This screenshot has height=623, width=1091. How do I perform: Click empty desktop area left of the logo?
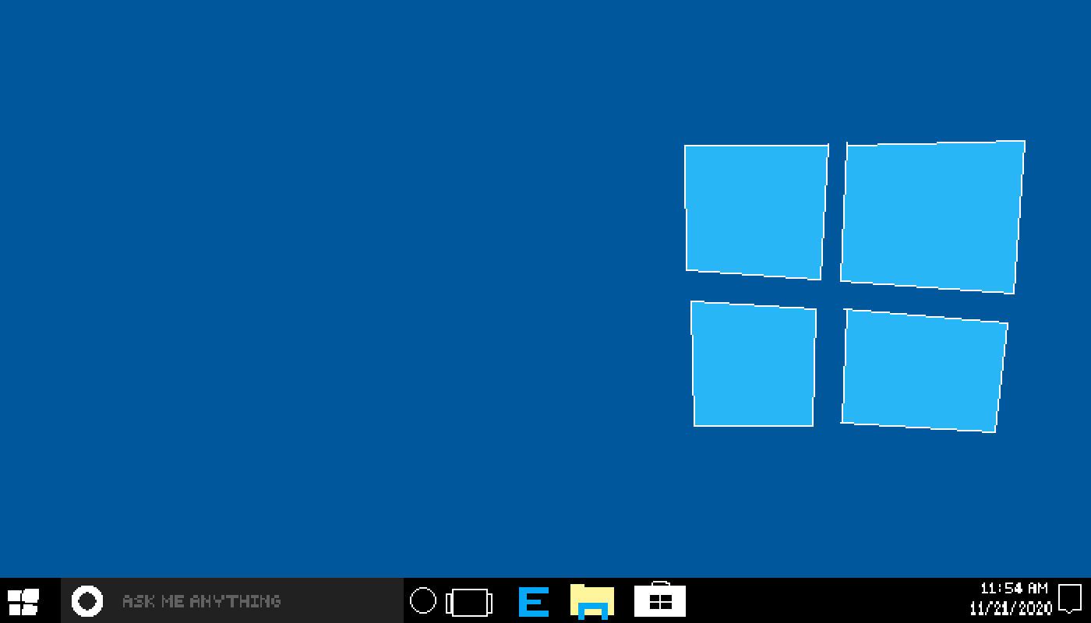pos(312,288)
